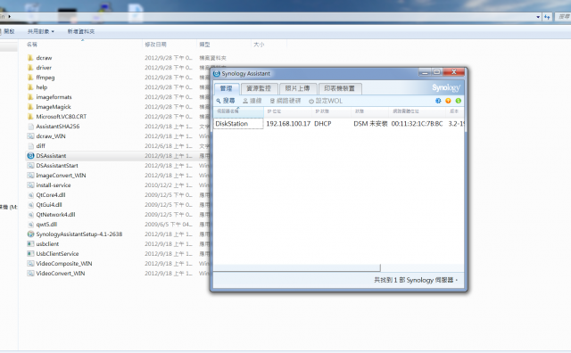
Task: Switch to the 印表機裝置 tab
Action: point(339,88)
